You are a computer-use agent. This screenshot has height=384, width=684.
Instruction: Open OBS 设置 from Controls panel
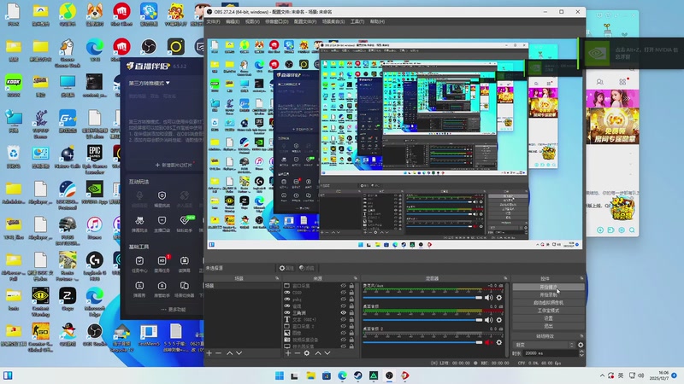point(548,318)
